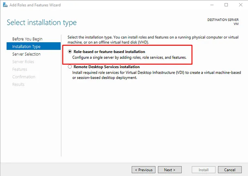Image resolution: width=248 pixels, height=176 pixels.
Task: Click the Destination Server label
Action: pyautogui.click(x=223, y=20)
